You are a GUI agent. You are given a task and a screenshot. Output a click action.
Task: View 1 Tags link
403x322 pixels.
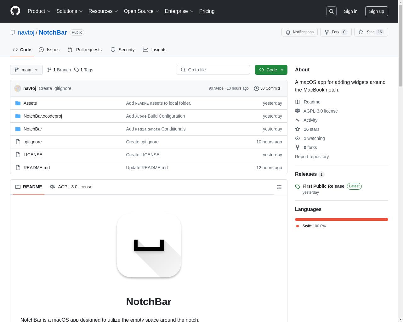pyautogui.click(x=84, y=70)
